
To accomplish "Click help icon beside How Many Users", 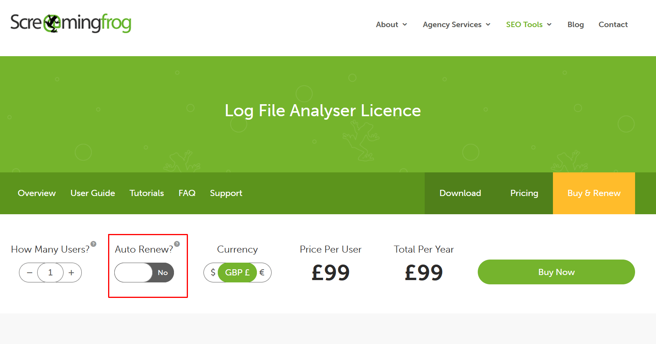I will [93, 244].
